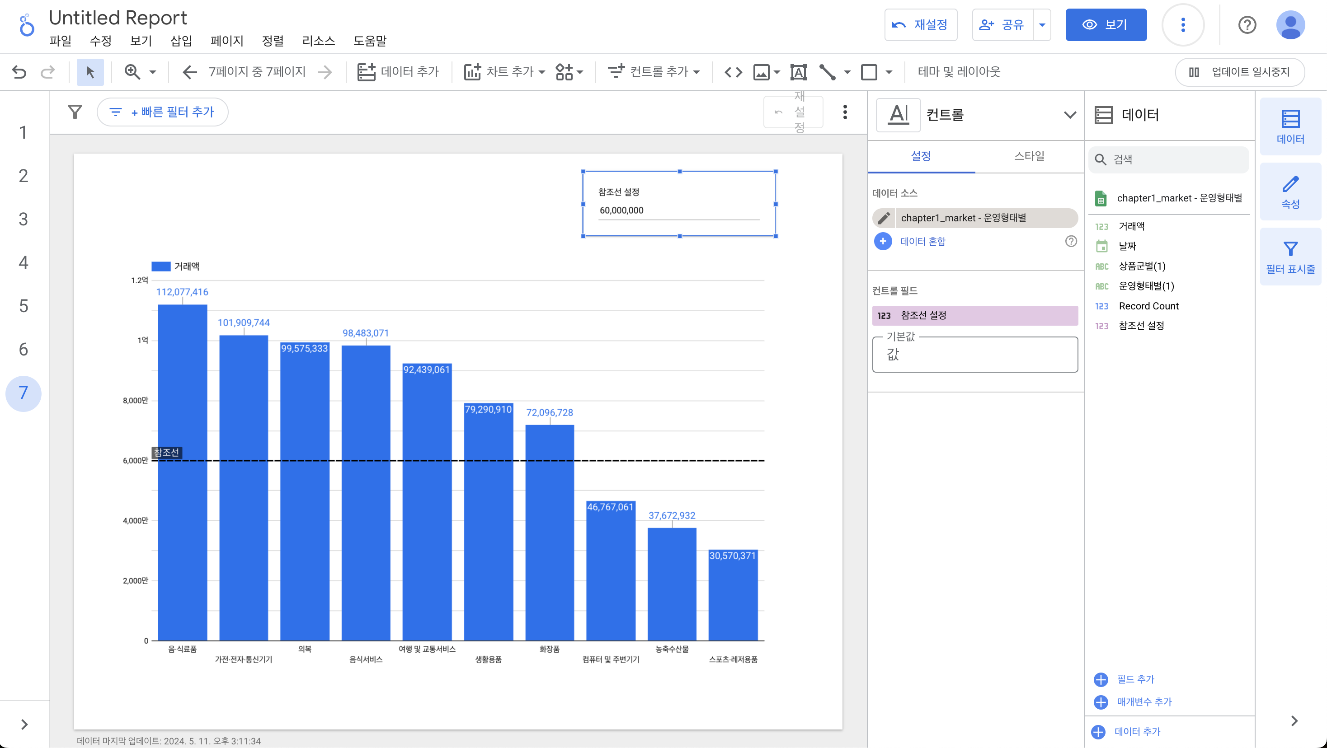Viewport: 1327px width, 748px height.
Task: Pause updates with 업데이트 일시중지
Action: (x=1239, y=71)
